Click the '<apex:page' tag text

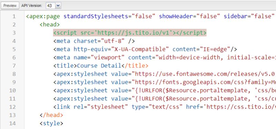43,17
